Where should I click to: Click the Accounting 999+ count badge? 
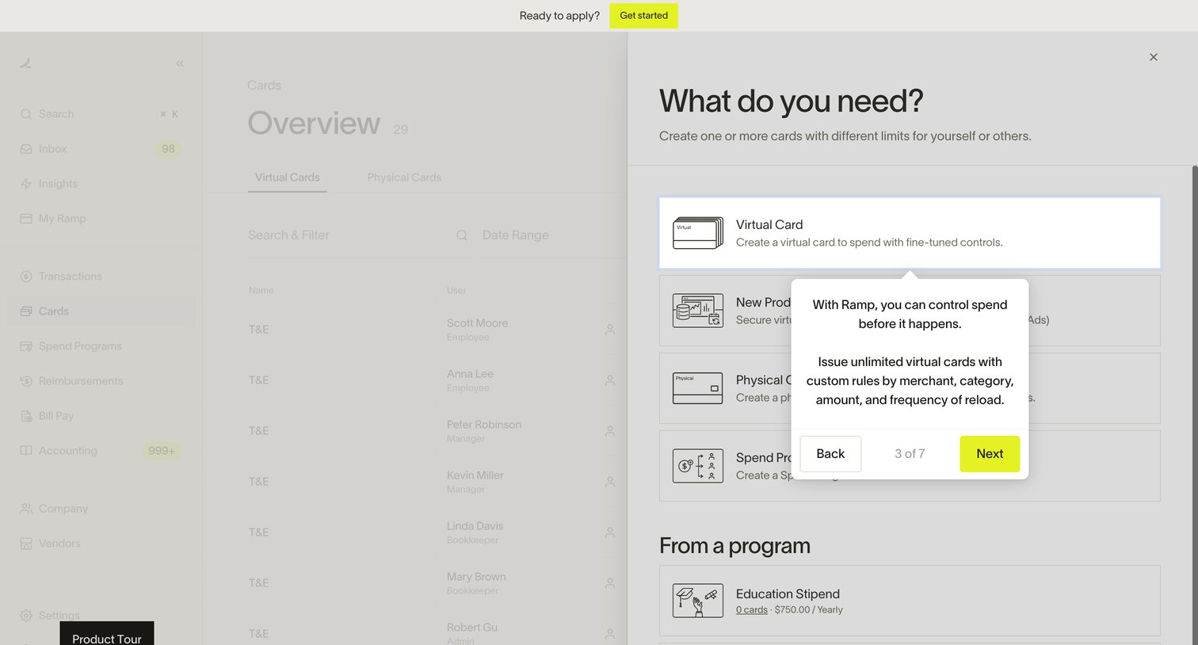[x=162, y=451]
